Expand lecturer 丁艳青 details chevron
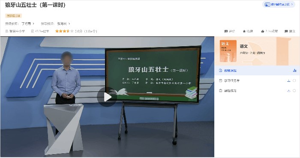This screenshot has height=158, width=300. point(33,24)
